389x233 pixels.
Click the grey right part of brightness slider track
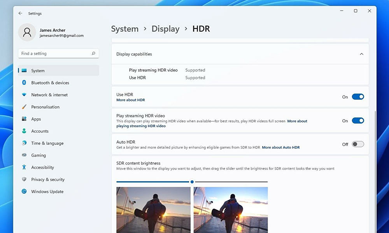231,182
